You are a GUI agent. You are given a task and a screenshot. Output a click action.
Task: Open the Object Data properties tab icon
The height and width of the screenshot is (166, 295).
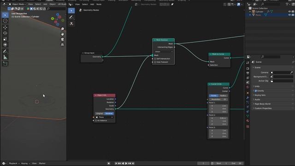coord(248,116)
